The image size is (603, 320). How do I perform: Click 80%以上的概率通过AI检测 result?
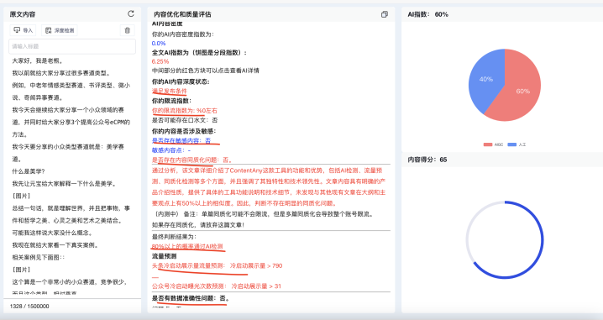point(187,247)
